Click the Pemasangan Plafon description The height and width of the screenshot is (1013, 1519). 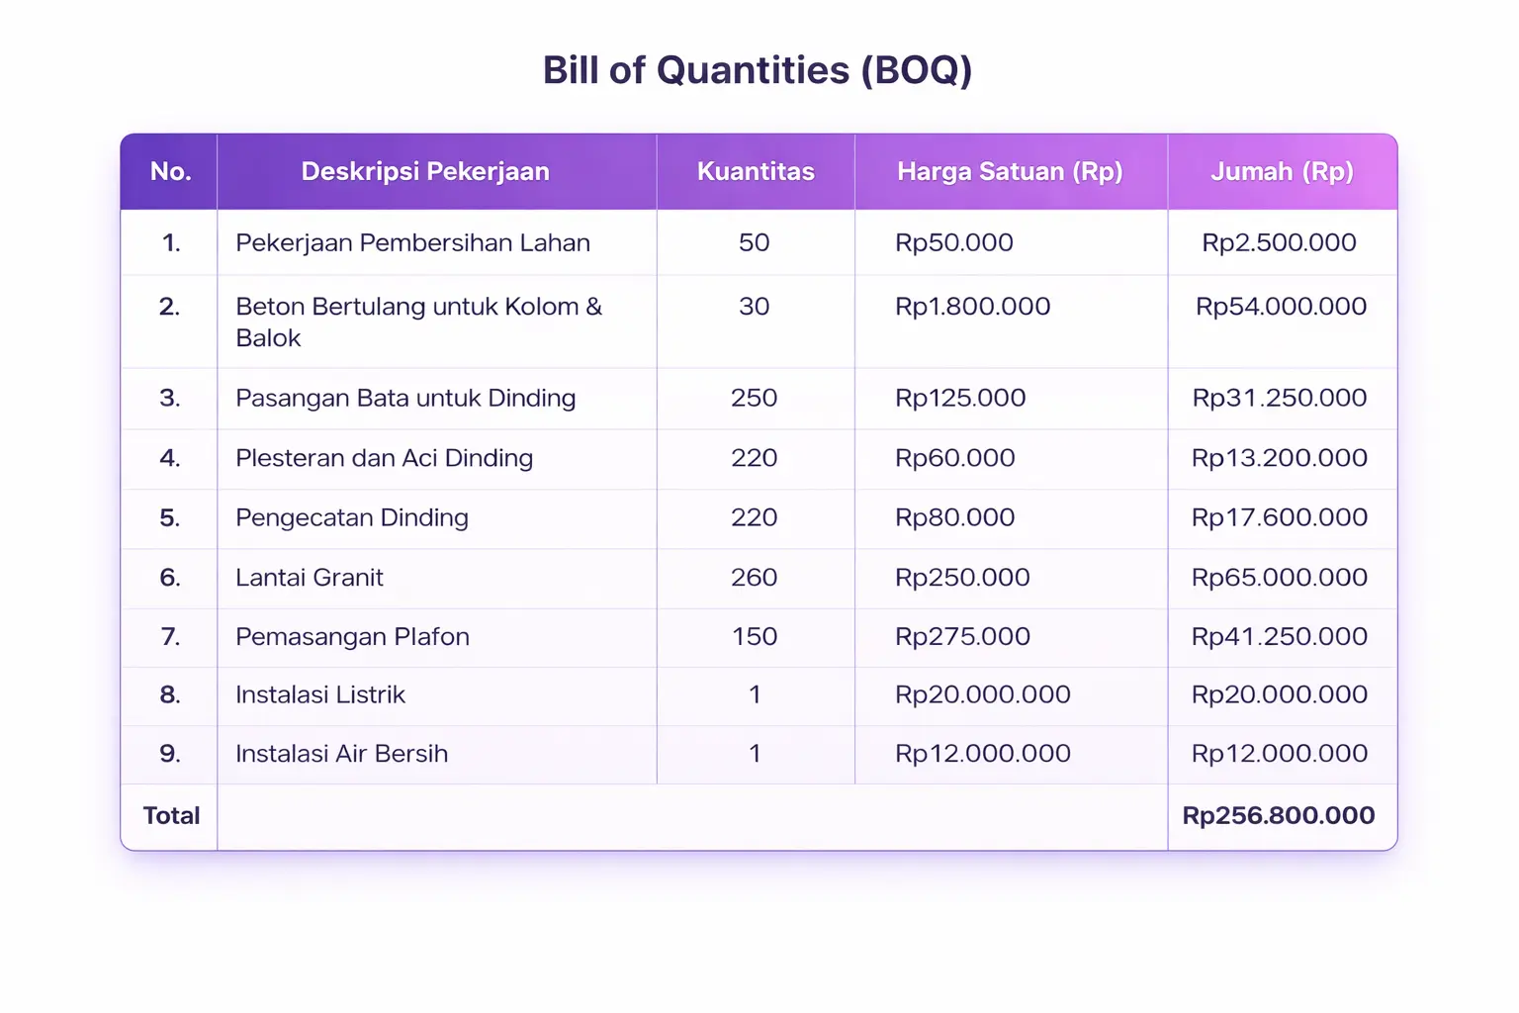pyautogui.click(x=352, y=637)
